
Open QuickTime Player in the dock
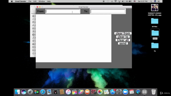(138, 92)
